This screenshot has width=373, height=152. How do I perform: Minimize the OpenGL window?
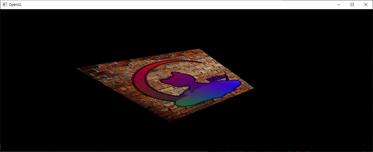339,4
